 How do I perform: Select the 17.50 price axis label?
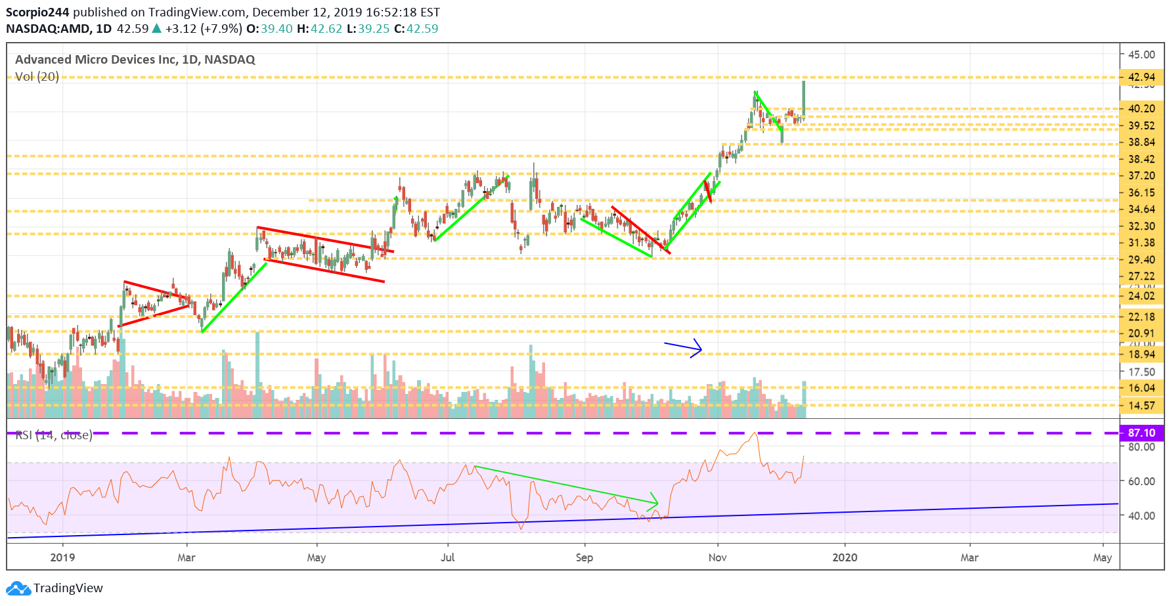pyautogui.click(x=1141, y=372)
